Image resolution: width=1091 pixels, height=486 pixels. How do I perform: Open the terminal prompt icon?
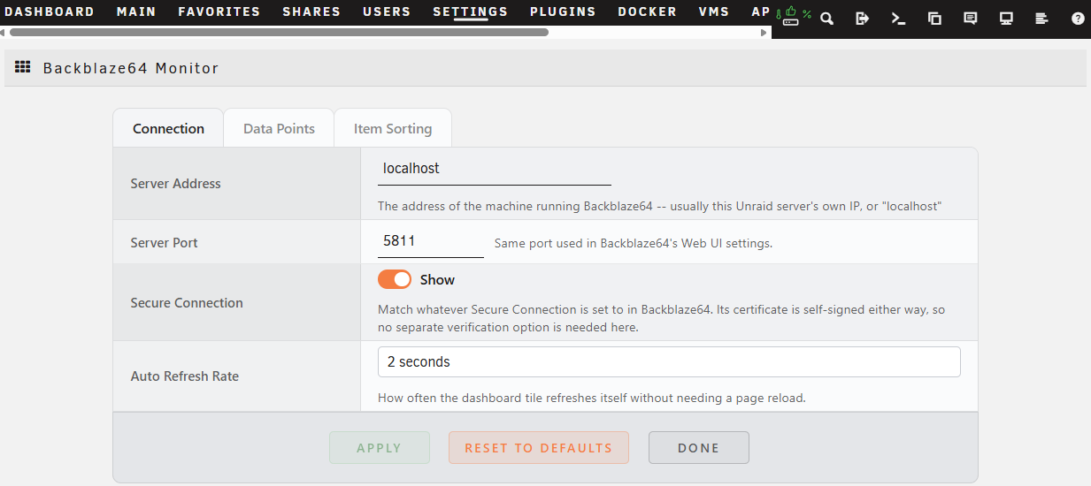click(x=898, y=19)
